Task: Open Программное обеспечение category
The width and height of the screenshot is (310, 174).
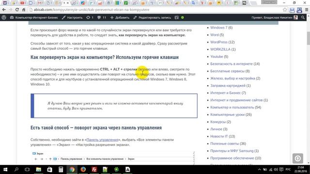Action: click(x=232, y=158)
